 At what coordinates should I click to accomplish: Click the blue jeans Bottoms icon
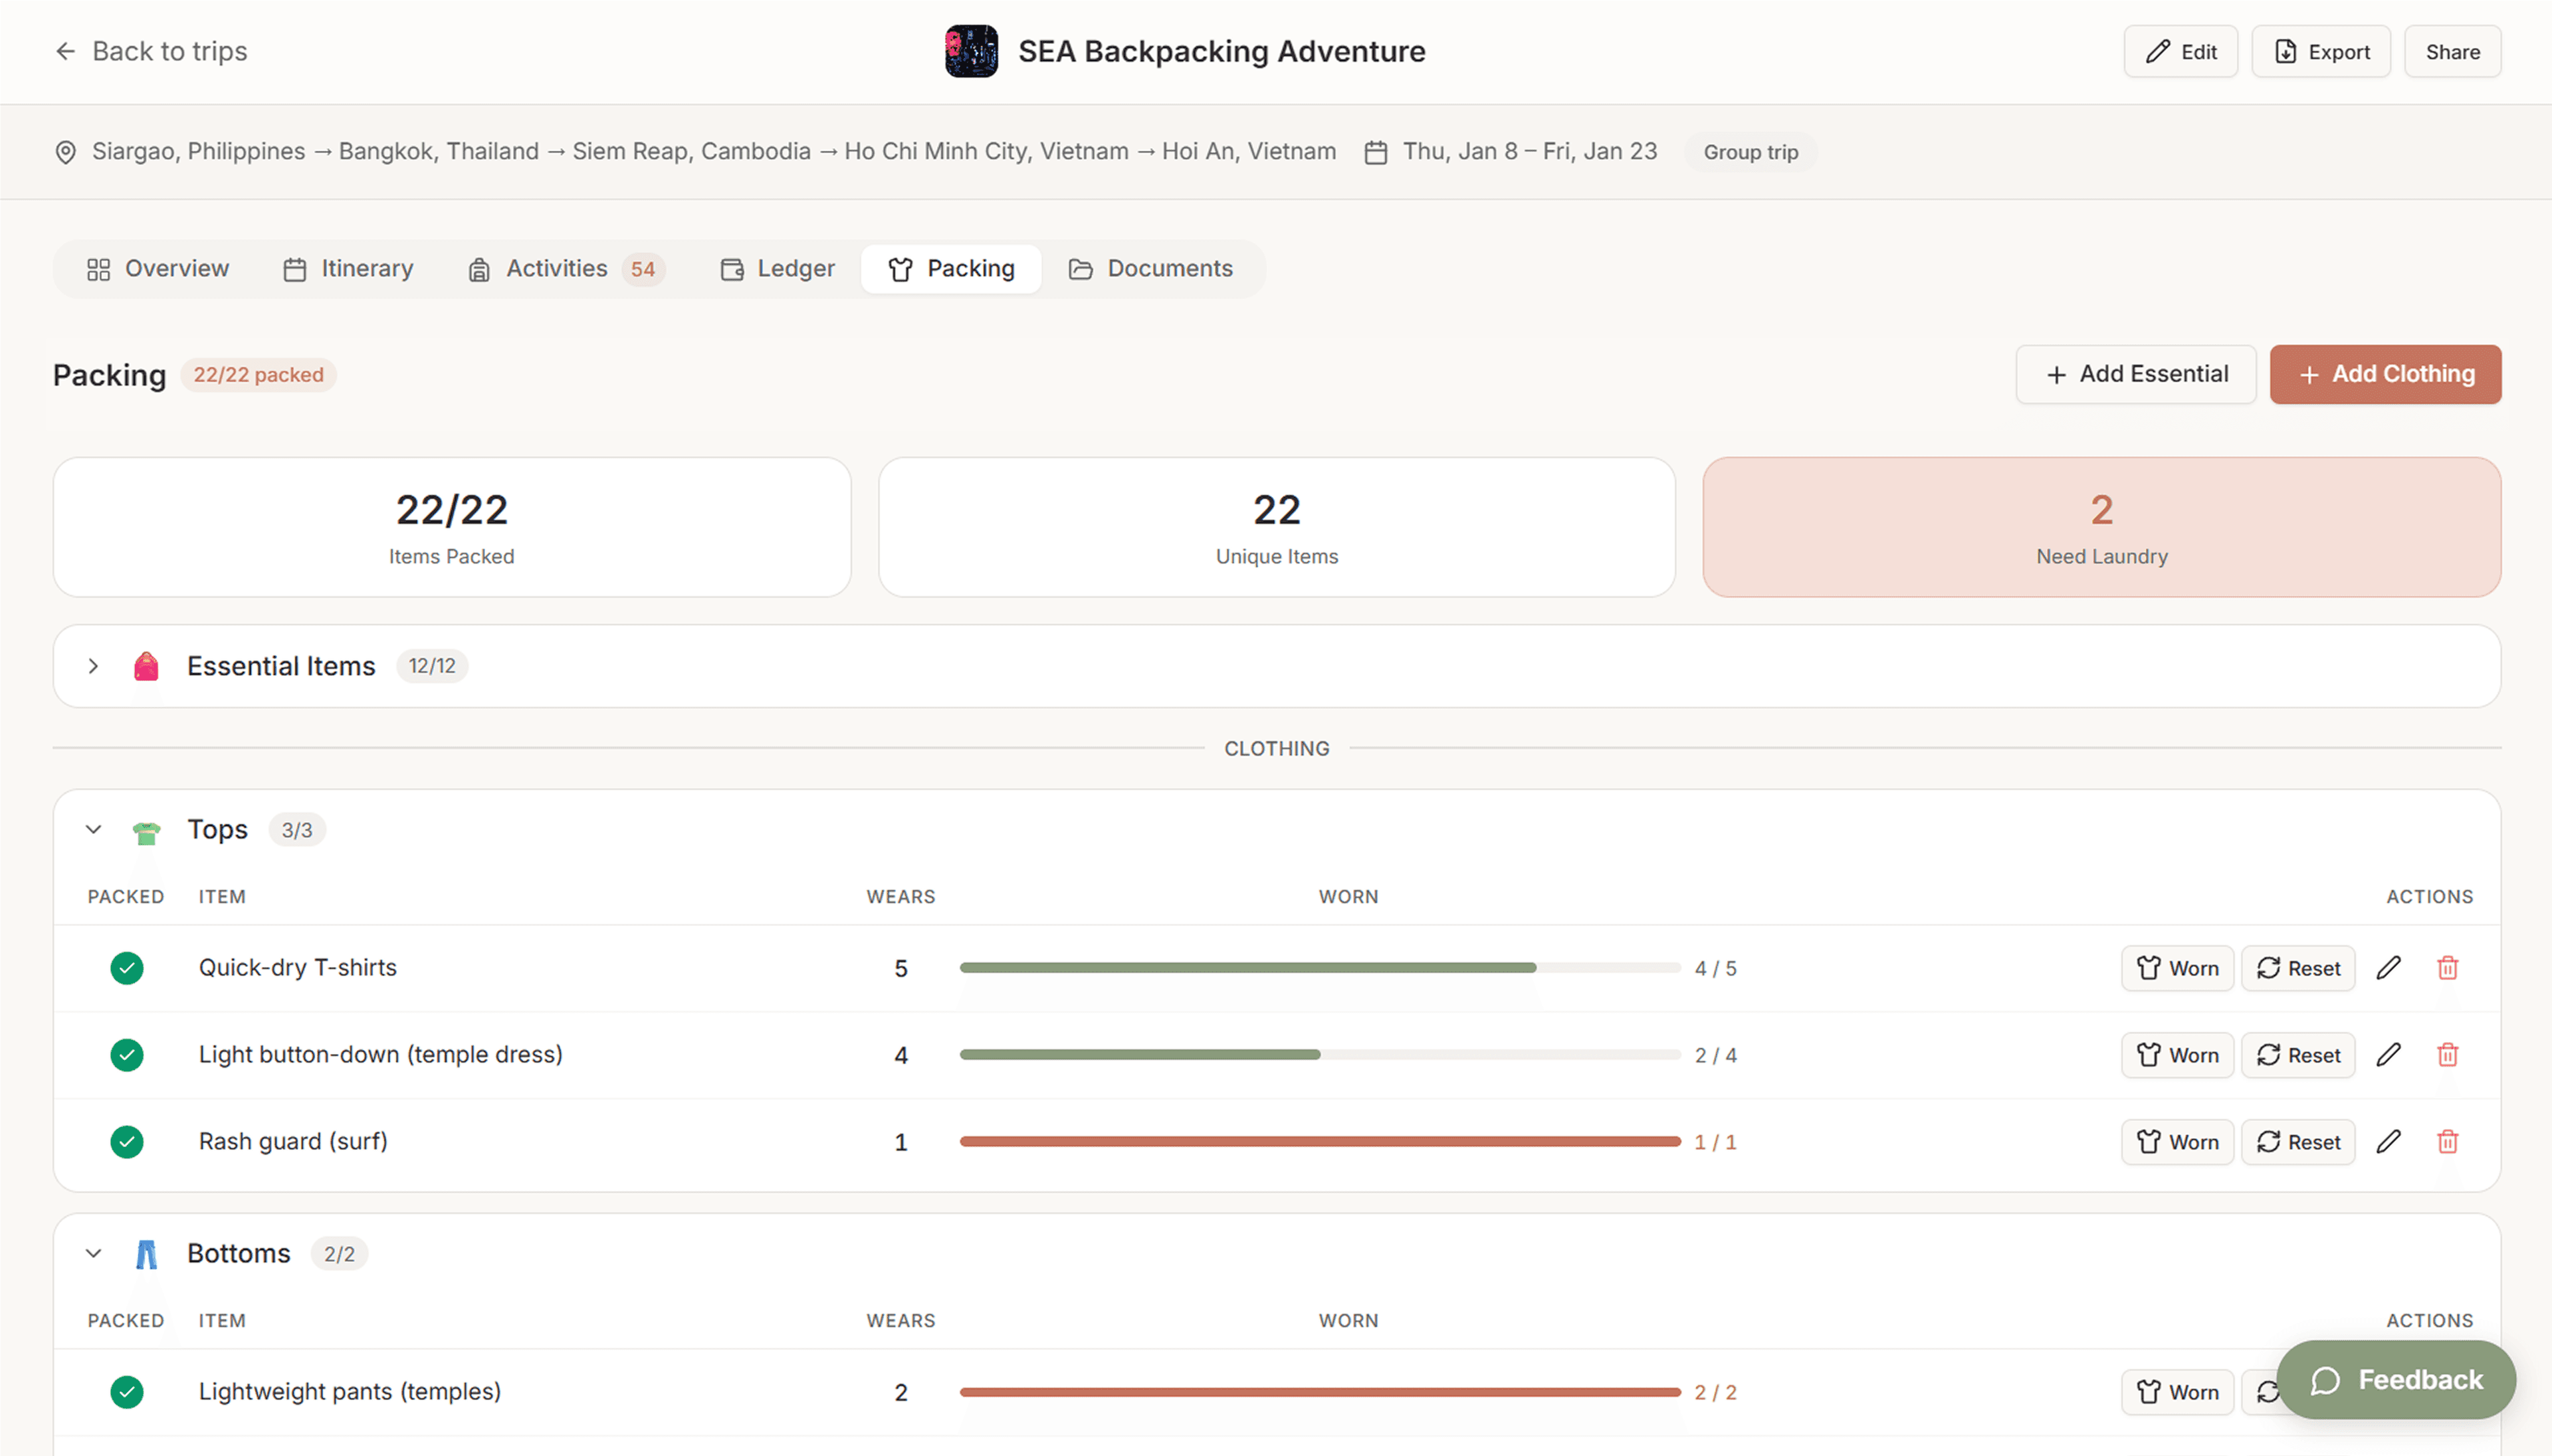click(146, 1254)
